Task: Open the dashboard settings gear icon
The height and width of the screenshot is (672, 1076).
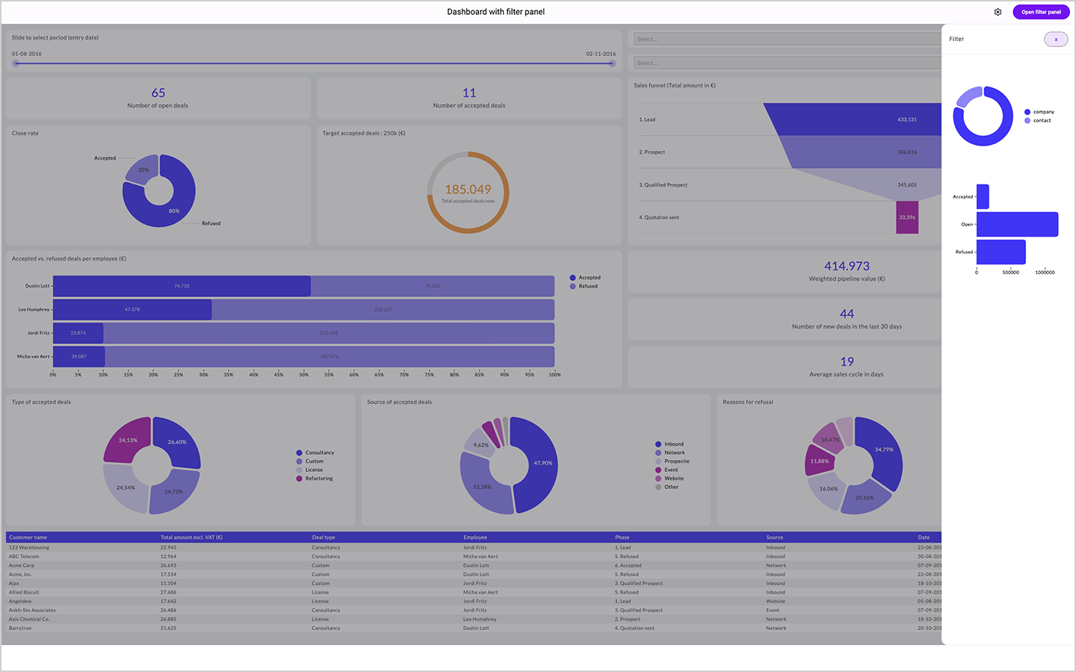Action: (x=998, y=12)
